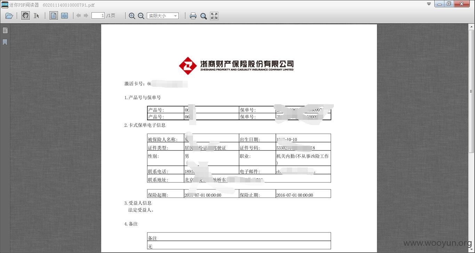Click heading 3.受益人信息
Screen dimensions: 475x253
[x=138, y=203]
